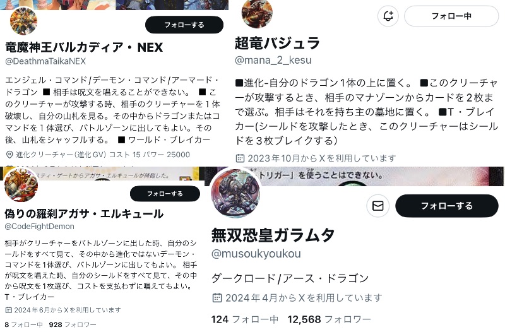Image resolution: width=505 pixels, height=332 pixels.
Task: Click the calendar icon beside 2024年6月
Action: click(x=9, y=310)
